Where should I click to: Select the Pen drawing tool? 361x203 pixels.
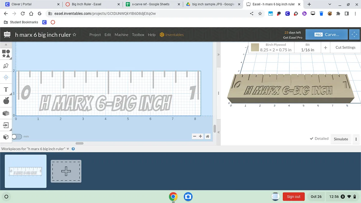[x=6, y=66]
